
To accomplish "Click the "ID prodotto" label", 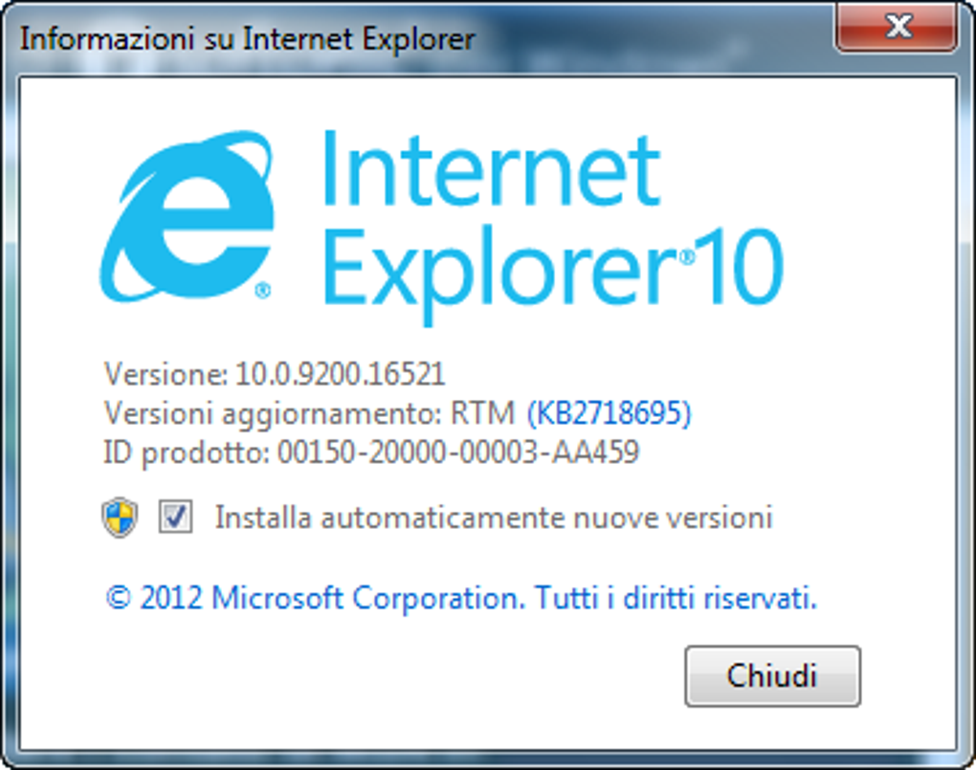I will pyautogui.click(x=187, y=453).
